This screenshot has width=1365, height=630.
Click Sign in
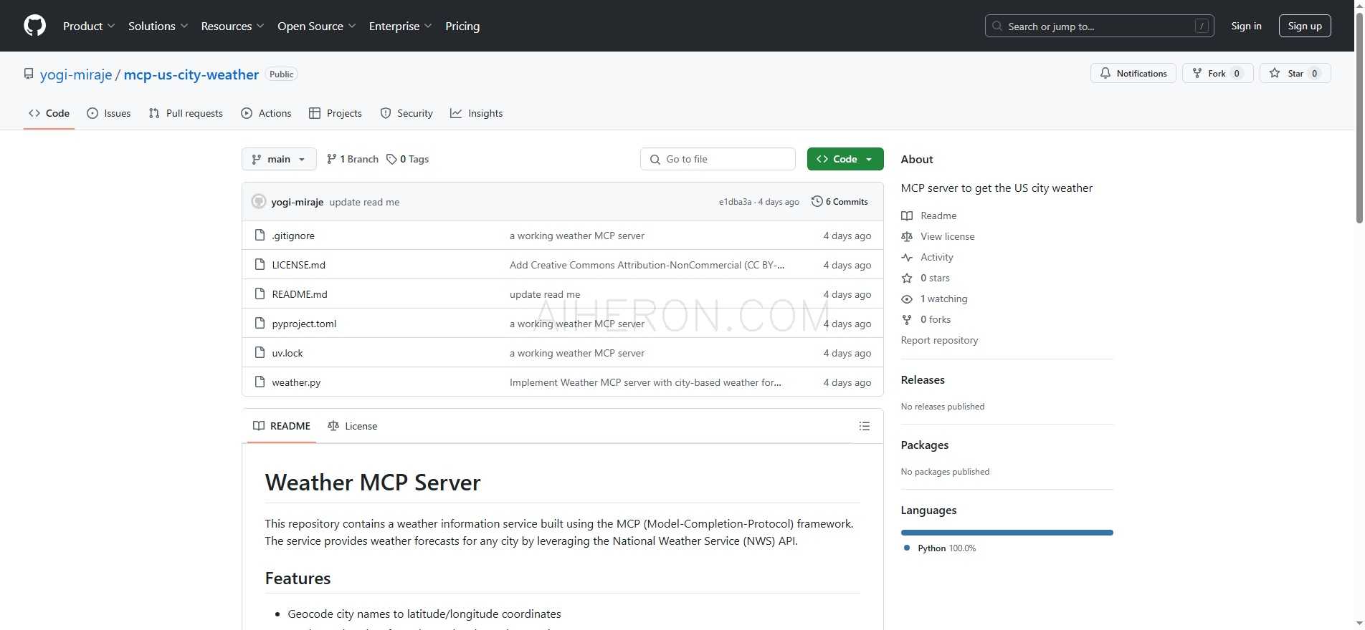point(1246,26)
